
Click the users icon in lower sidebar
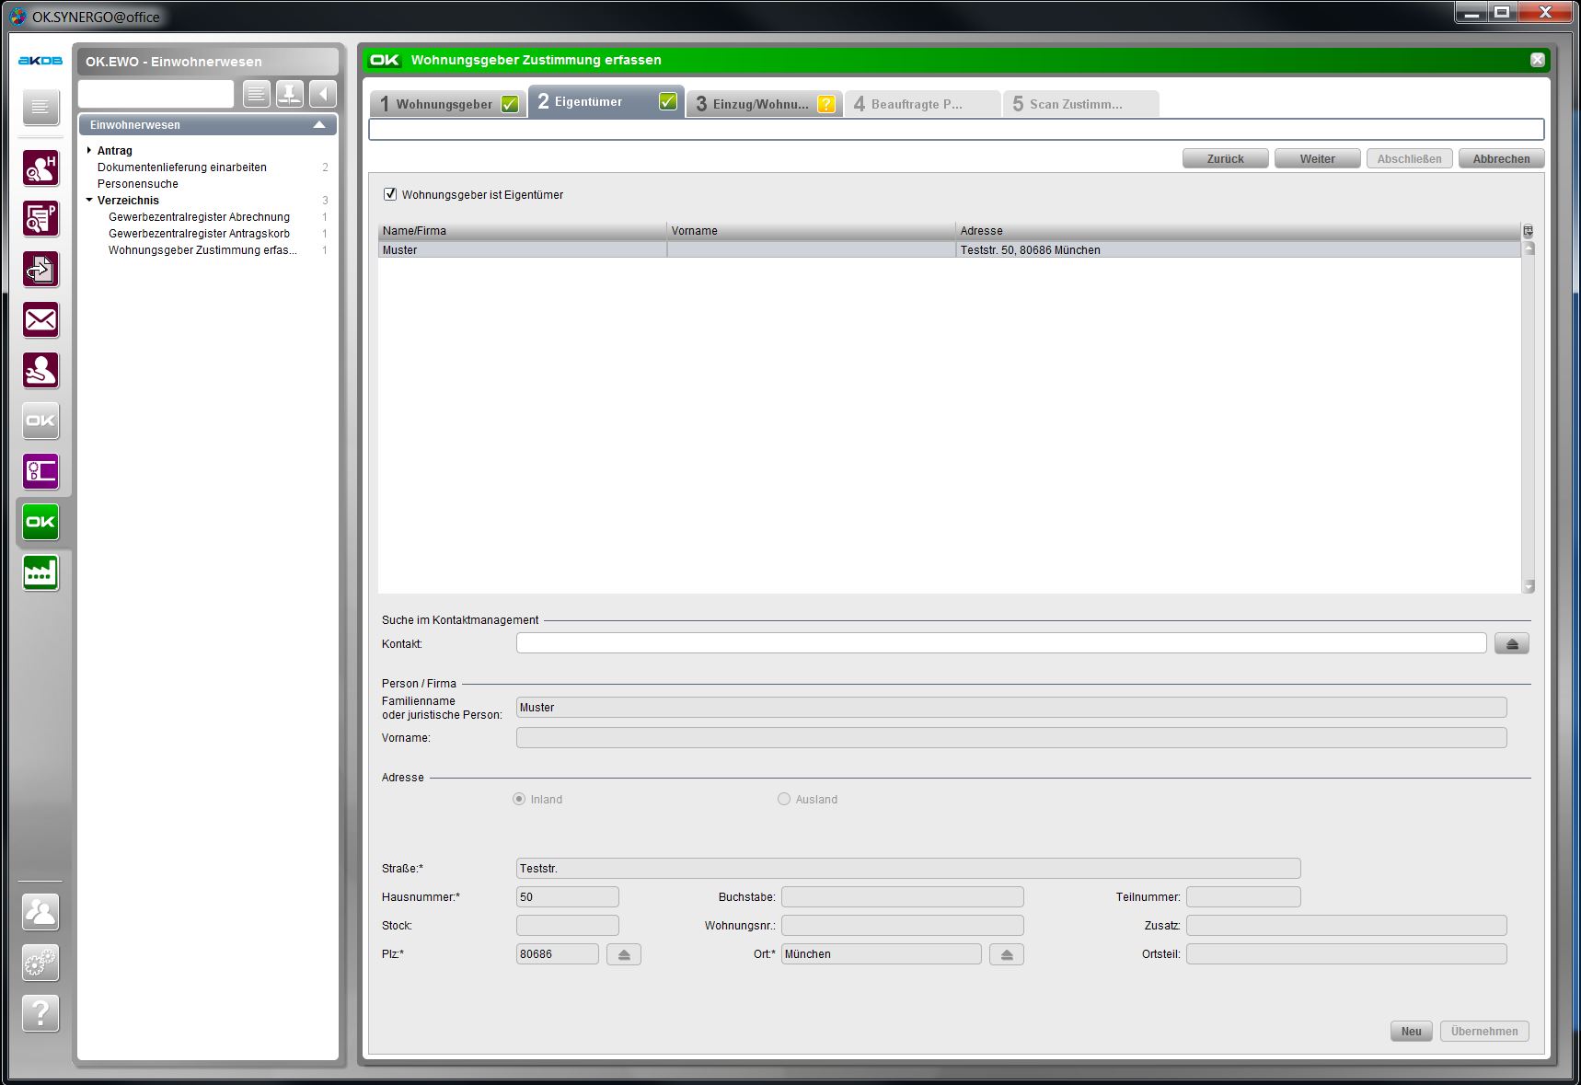[40, 912]
